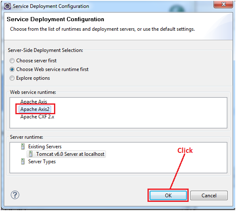The image size is (236, 211).
Task: Close the Service Deployment Configuration dialog
Action: 223,4
